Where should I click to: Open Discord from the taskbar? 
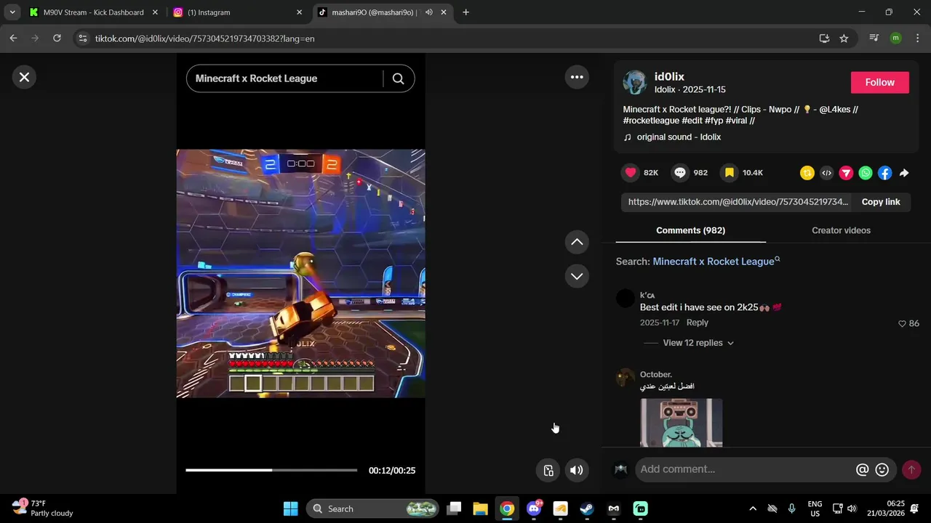[x=534, y=508]
